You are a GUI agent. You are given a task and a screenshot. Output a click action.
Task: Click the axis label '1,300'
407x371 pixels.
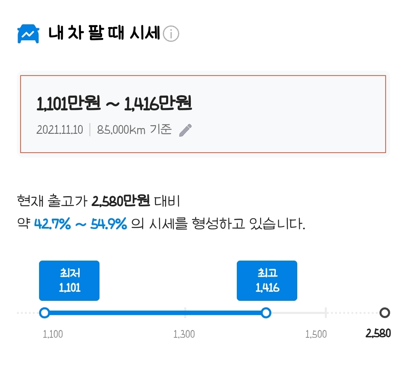185,334
